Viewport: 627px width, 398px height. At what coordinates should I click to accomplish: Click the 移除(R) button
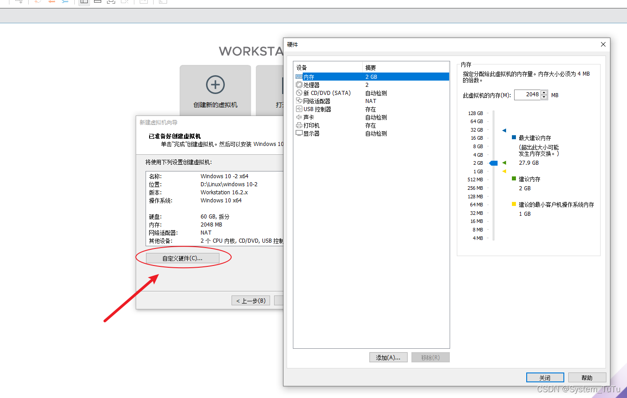pyautogui.click(x=430, y=357)
